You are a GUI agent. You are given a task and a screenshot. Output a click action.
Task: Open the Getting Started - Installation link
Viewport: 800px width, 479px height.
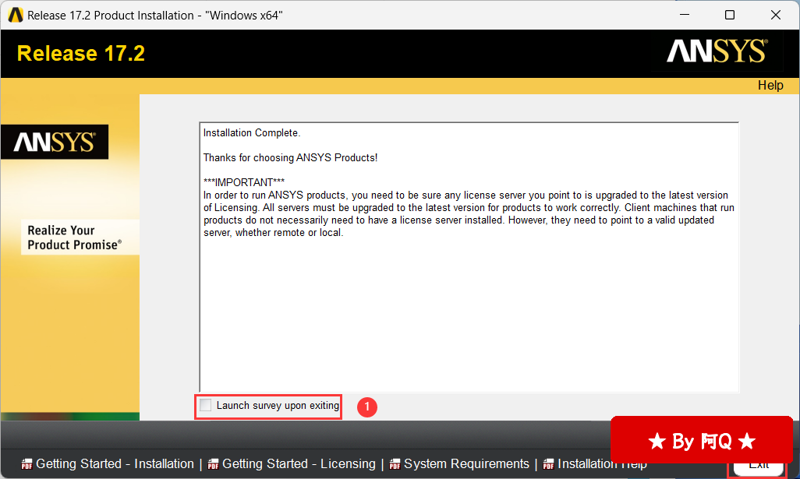[x=115, y=464]
